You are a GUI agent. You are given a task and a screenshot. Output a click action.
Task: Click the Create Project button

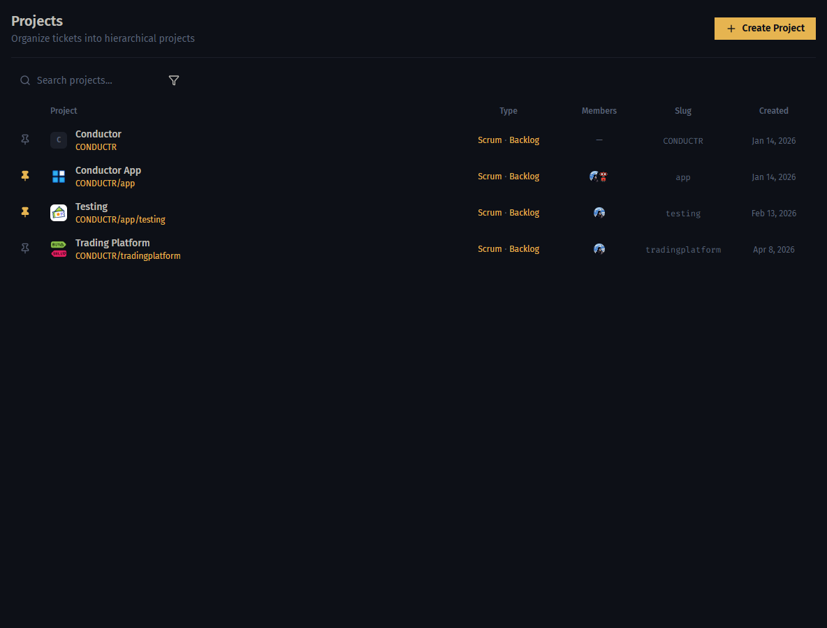765,29
